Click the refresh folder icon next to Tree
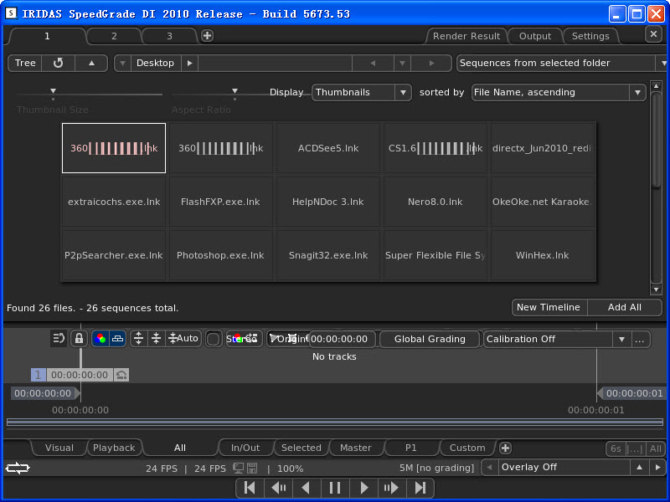This screenshot has width=670, height=502. (58, 63)
